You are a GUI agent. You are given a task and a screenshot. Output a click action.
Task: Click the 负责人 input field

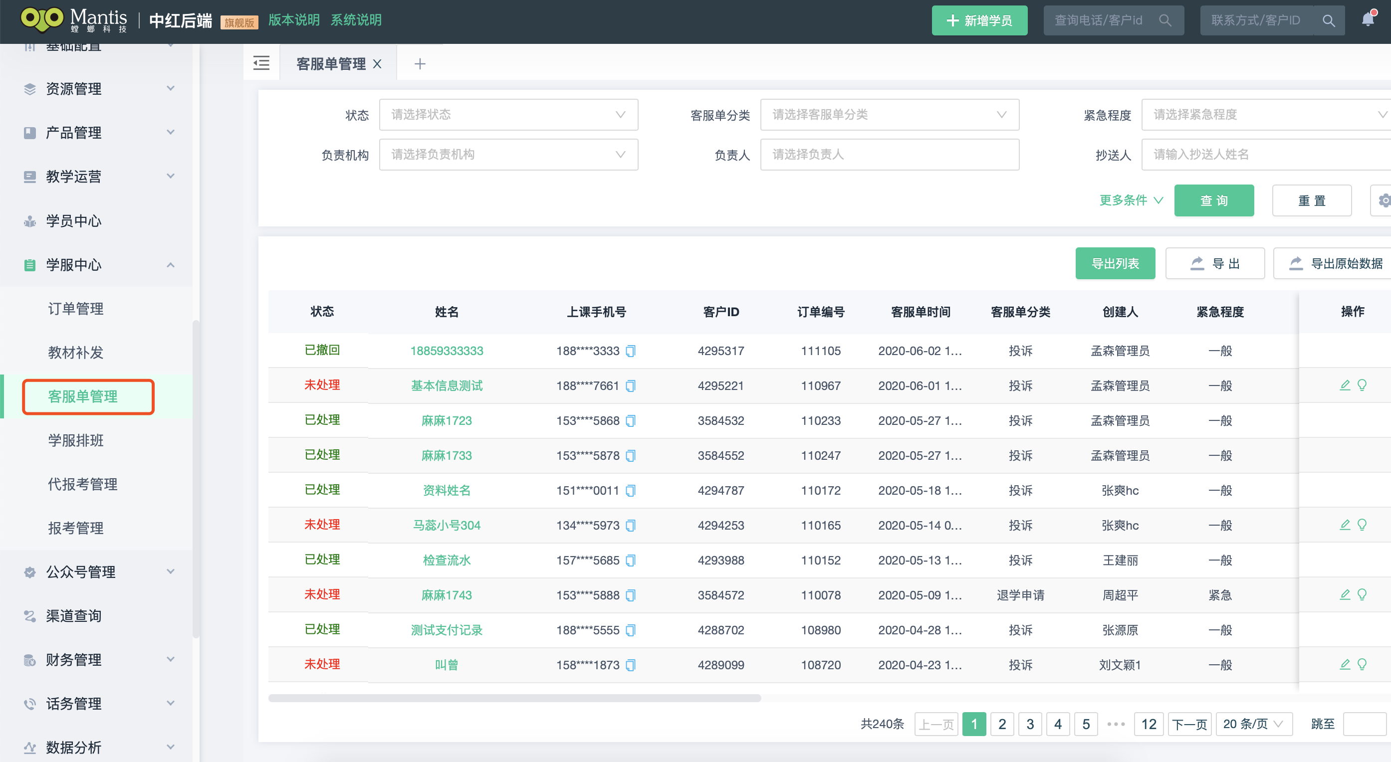click(890, 154)
